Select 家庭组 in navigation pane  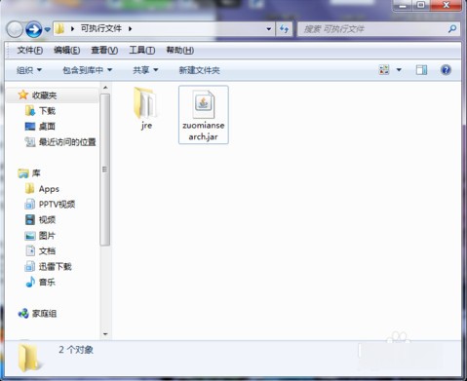coord(44,314)
